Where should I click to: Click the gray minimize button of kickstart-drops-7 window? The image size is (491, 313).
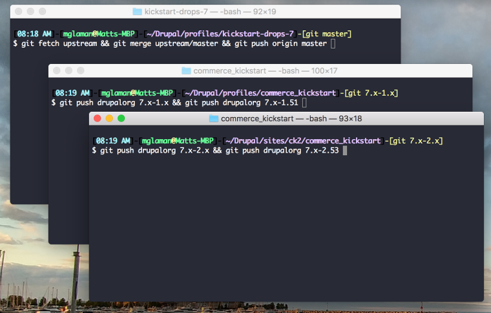tap(30, 11)
